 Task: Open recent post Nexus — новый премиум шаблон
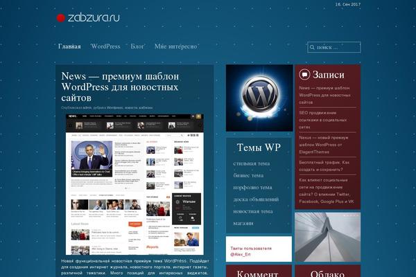coord(324,145)
